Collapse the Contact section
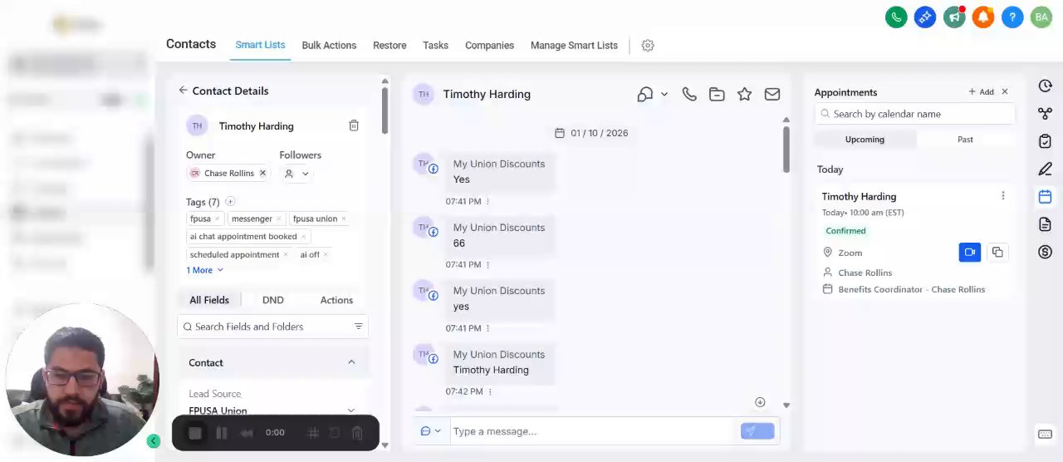1063x462 pixels. [351, 362]
